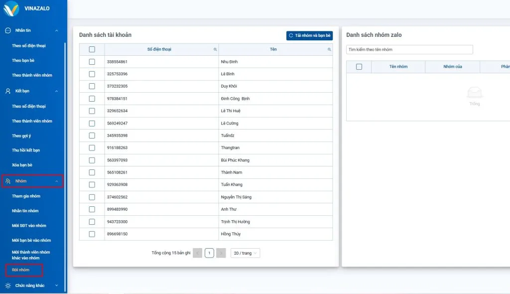
Task: Select all accounts with header checkbox
Action: [x=92, y=49]
